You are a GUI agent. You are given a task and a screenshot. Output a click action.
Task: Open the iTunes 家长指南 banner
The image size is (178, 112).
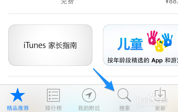[50, 45]
